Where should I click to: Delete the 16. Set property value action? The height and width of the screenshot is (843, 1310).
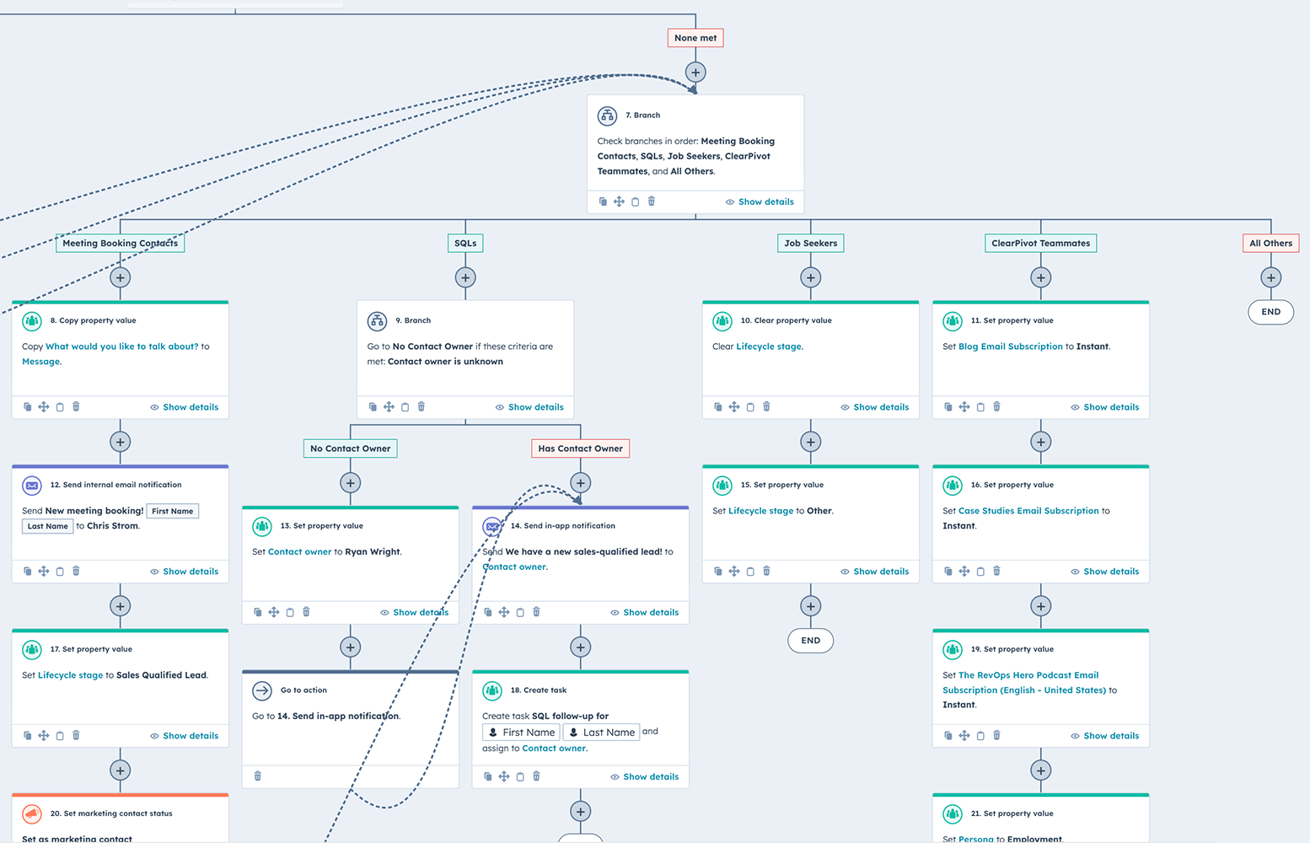[x=996, y=571]
